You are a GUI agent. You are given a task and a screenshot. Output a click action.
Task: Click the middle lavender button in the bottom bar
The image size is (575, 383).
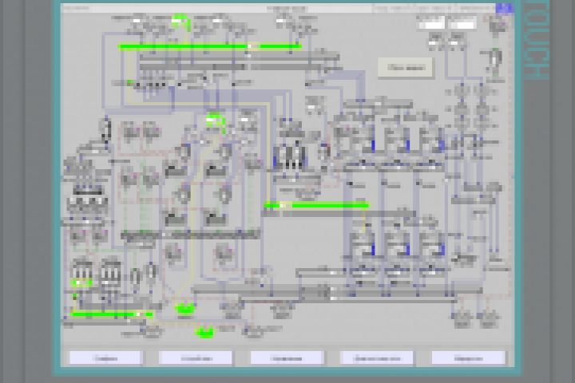(x=287, y=358)
